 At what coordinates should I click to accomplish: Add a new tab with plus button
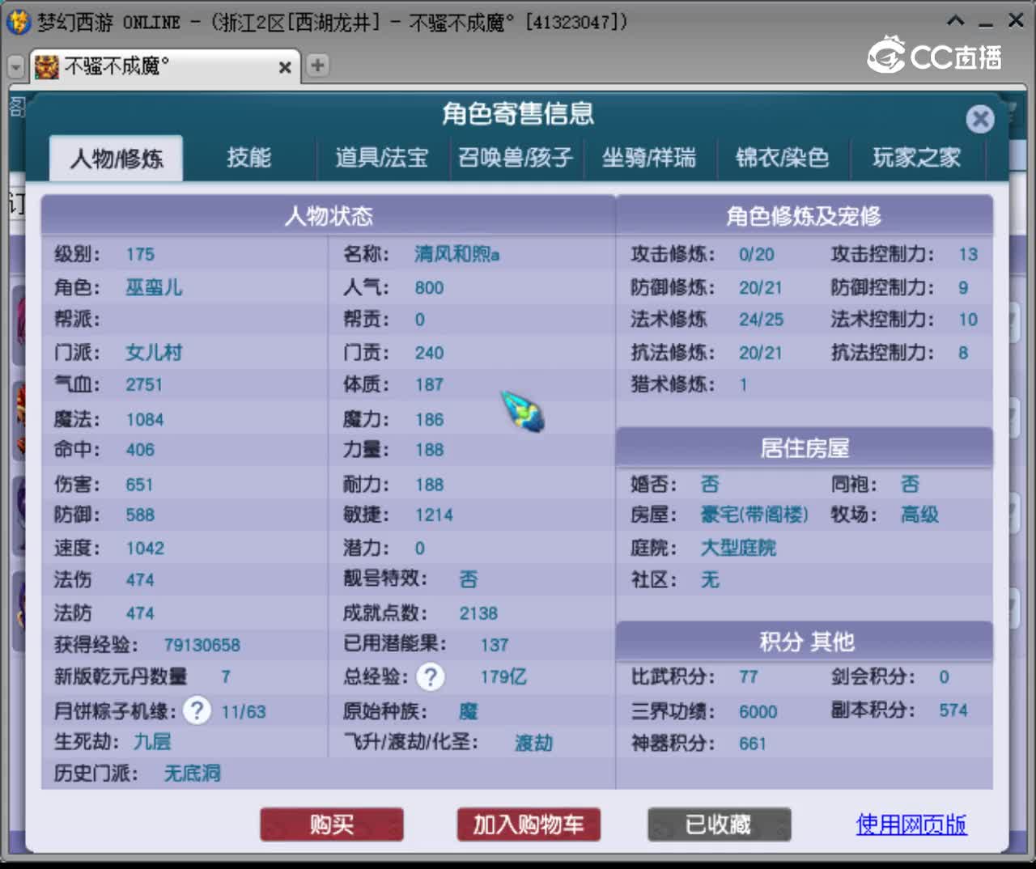click(x=318, y=66)
